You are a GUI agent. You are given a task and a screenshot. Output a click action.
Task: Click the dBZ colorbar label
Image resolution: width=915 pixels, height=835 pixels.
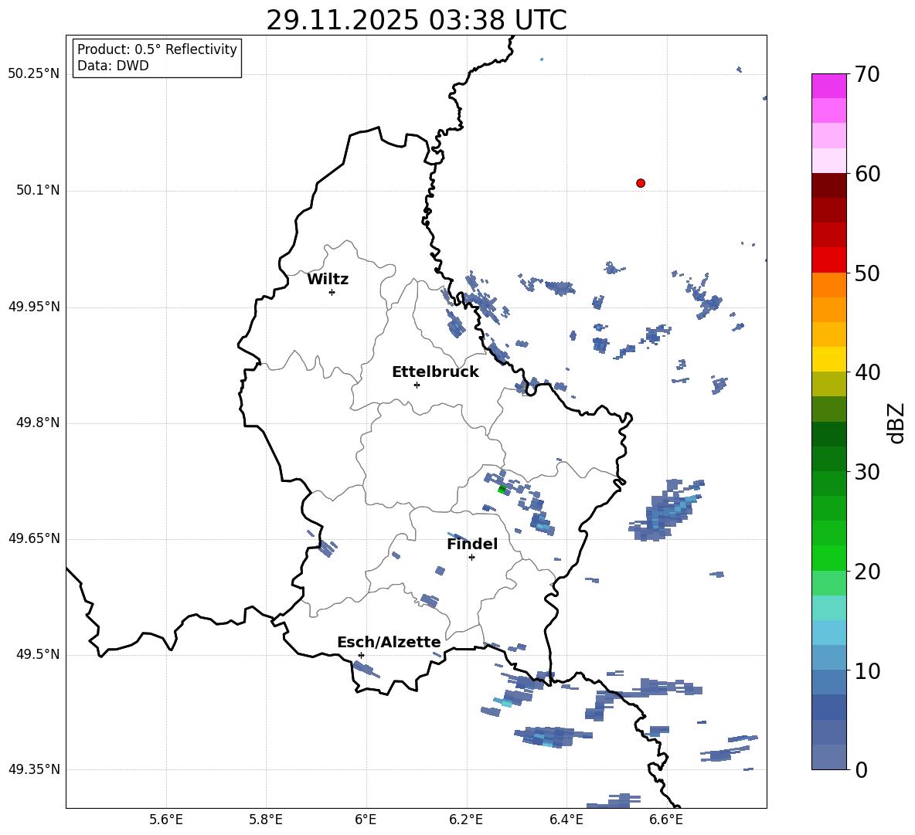point(896,423)
